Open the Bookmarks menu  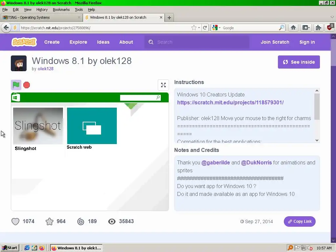[x=61, y=10]
